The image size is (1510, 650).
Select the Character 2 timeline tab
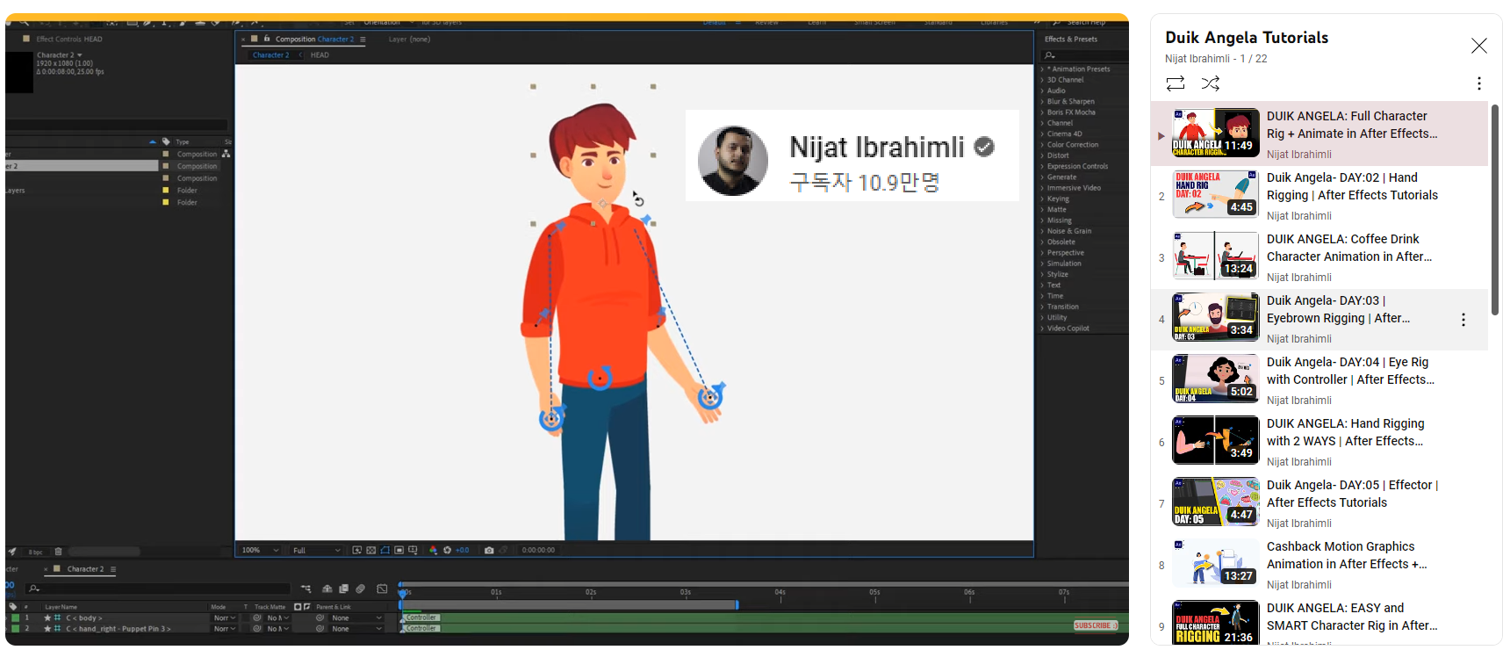point(85,569)
